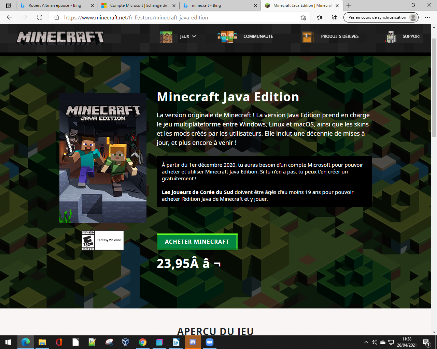The width and height of the screenshot is (437, 349).
Task: Click the 'Les joueurs de Corée du Sud' text
Action: pos(197,192)
